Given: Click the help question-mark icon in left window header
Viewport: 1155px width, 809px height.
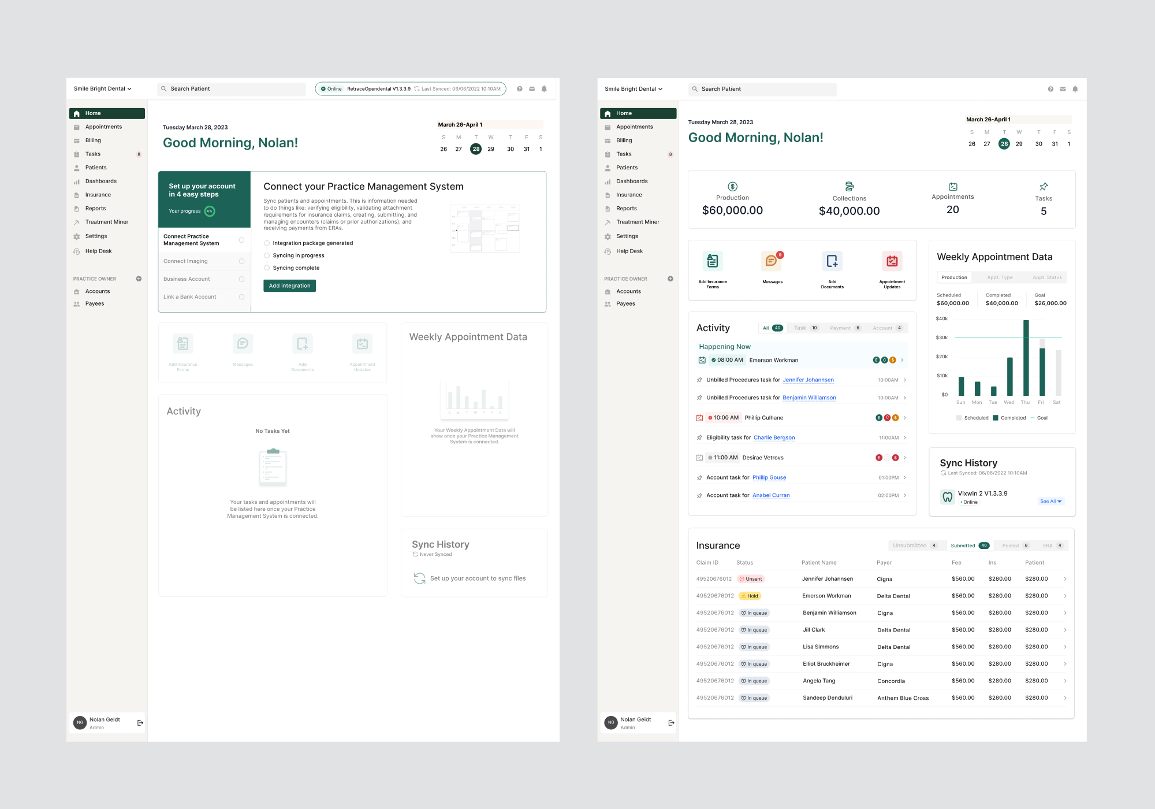Looking at the screenshot, I should coord(520,89).
